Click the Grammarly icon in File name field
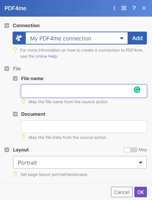This screenshot has height=200, width=152. coord(137,90)
